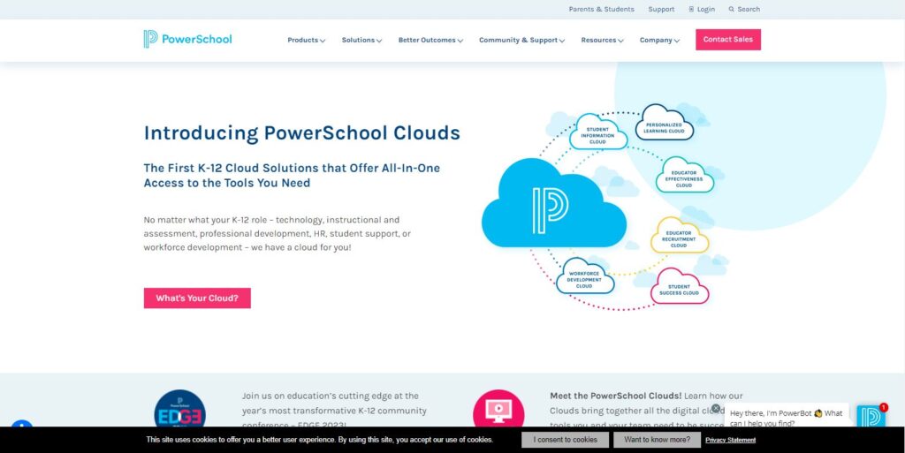Open the Privacy Statement link
The width and height of the screenshot is (905, 453).
[730, 441]
